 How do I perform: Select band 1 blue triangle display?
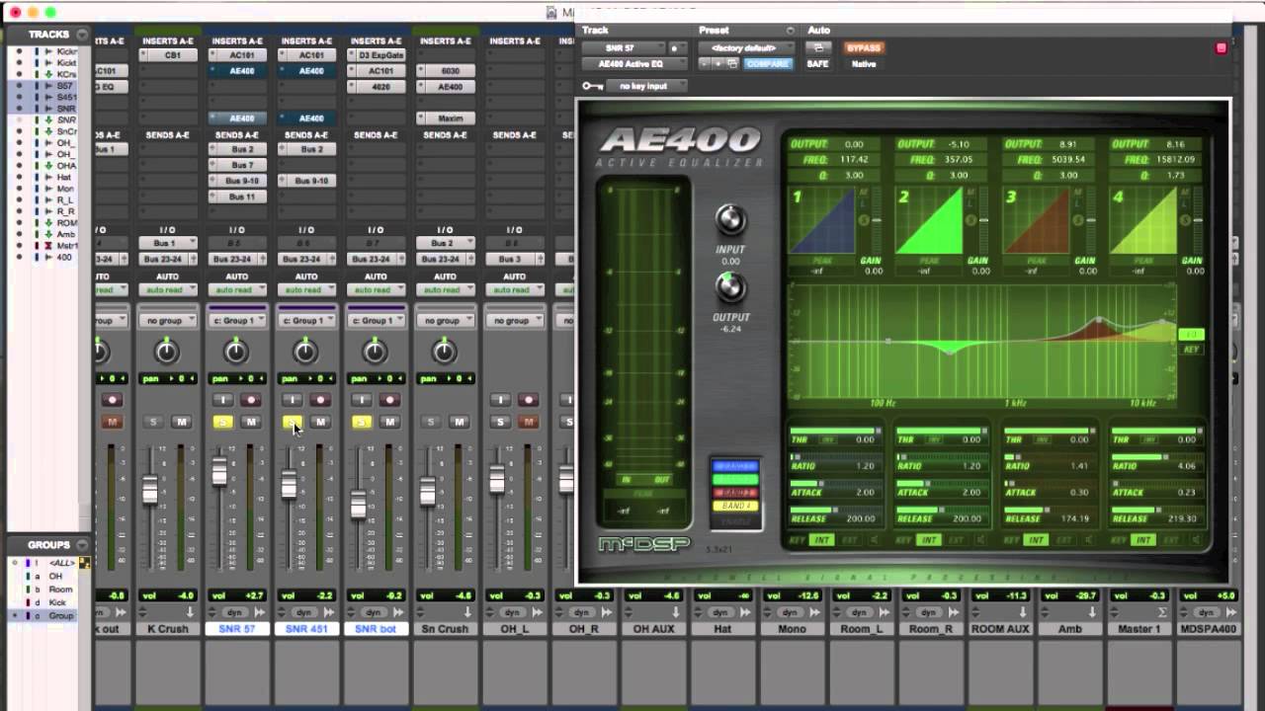click(x=823, y=221)
